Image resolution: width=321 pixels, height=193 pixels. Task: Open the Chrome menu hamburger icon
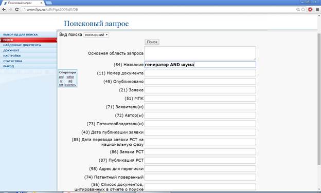click(317, 9)
